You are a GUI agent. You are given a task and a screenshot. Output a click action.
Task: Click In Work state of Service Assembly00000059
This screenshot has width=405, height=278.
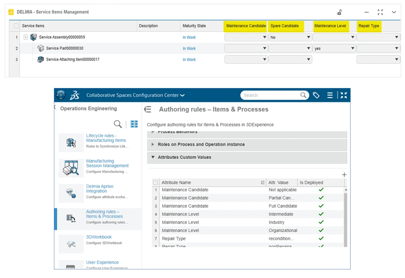(189, 37)
